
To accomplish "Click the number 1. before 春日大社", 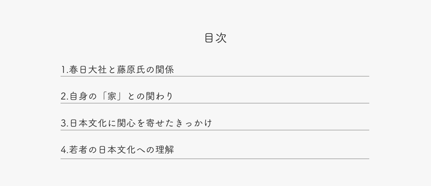I will (x=64, y=70).
